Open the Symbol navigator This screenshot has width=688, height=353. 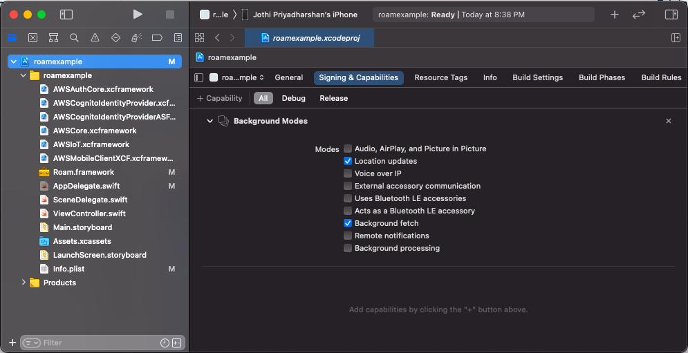(x=53, y=38)
